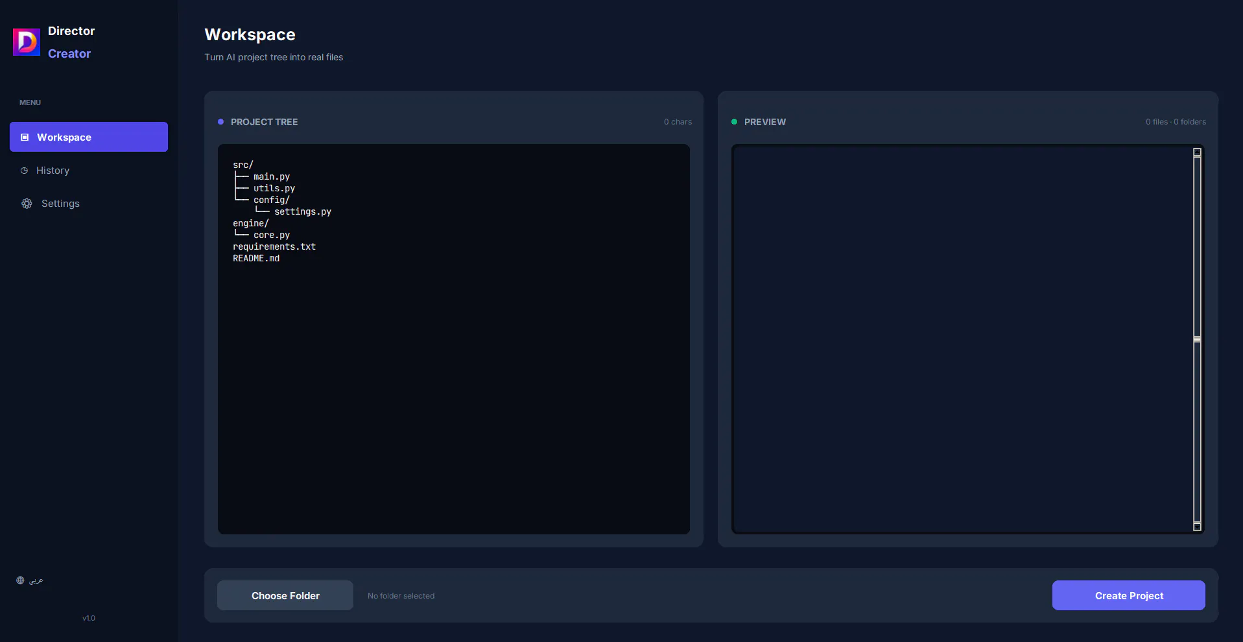Open the Workspace menu item
Image resolution: width=1243 pixels, height=642 pixels.
(x=89, y=137)
